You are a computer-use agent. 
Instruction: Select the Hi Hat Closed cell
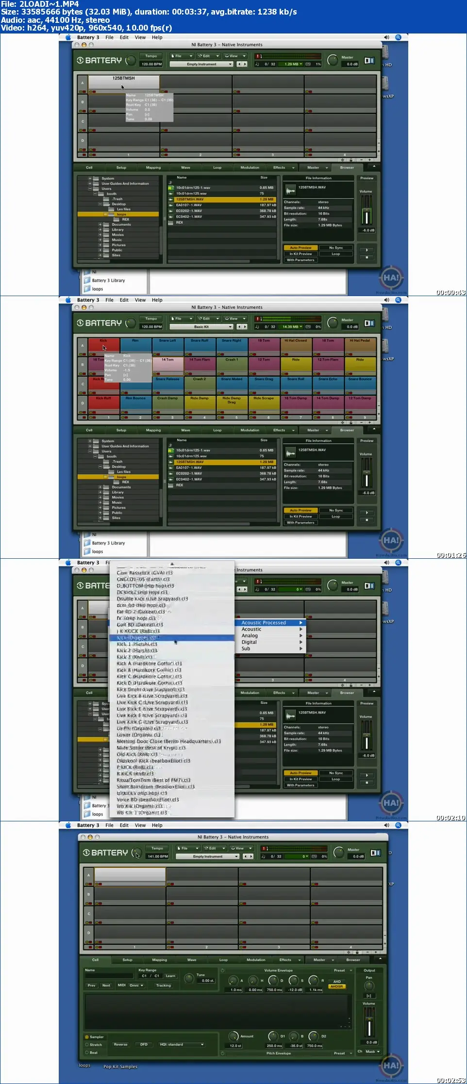coord(296,347)
